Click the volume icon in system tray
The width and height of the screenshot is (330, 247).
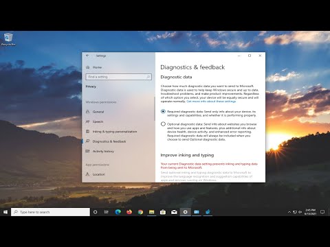[x=300, y=212]
